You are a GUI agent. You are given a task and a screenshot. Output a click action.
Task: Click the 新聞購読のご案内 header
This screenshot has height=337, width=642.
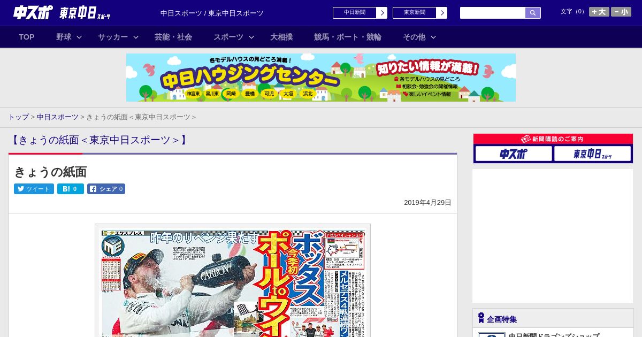[x=553, y=139]
